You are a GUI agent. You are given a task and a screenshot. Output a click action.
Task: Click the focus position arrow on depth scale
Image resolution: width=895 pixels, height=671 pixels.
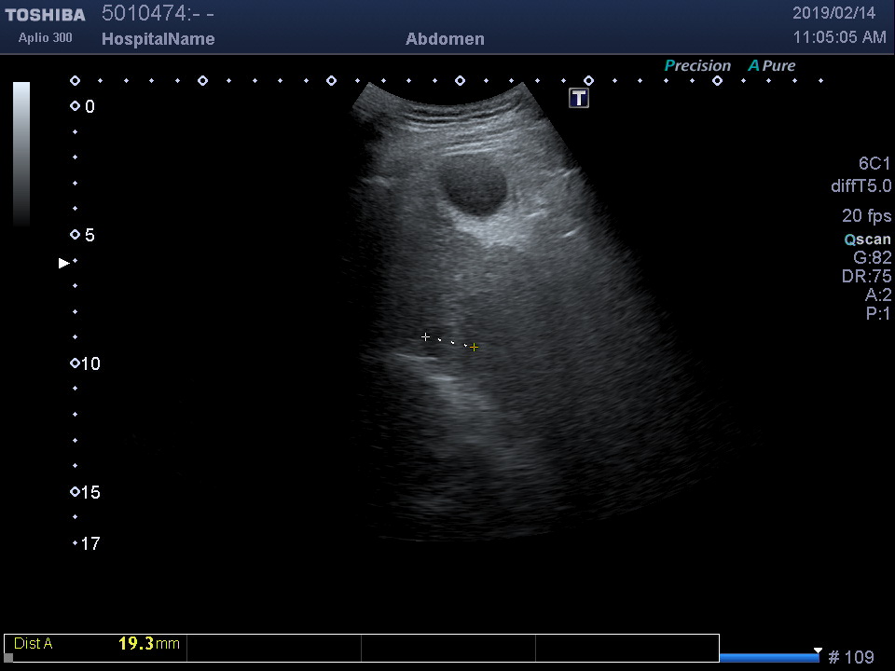tap(63, 263)
